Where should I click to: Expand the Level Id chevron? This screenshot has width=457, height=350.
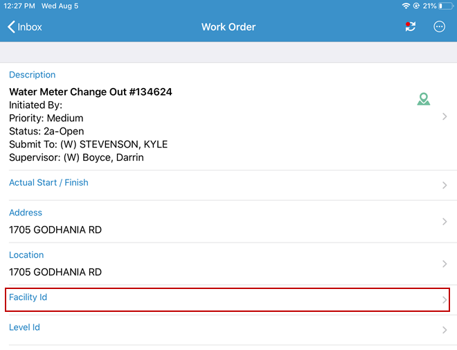point(445,331)
